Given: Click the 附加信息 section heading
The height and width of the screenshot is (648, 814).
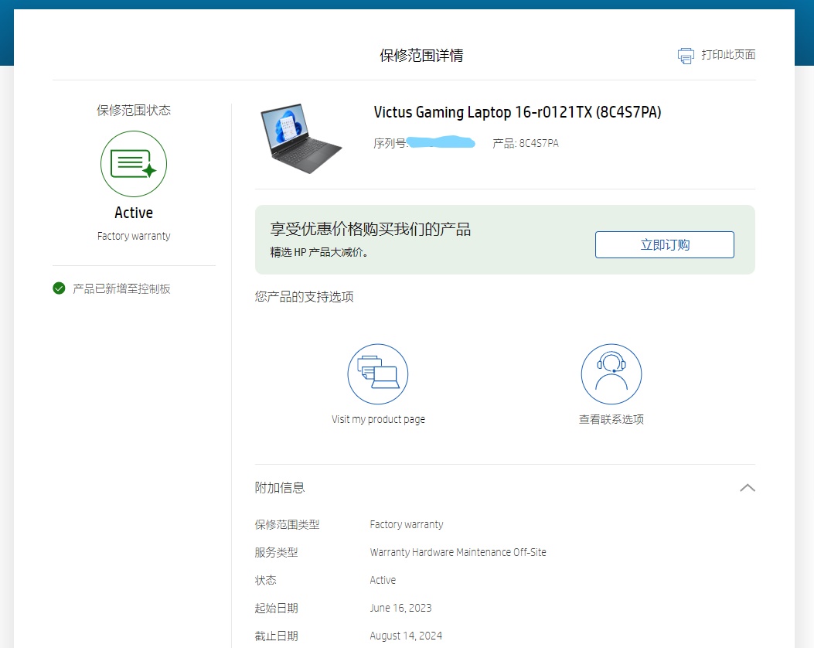Looking at the screenshot, I should [280, 488].
